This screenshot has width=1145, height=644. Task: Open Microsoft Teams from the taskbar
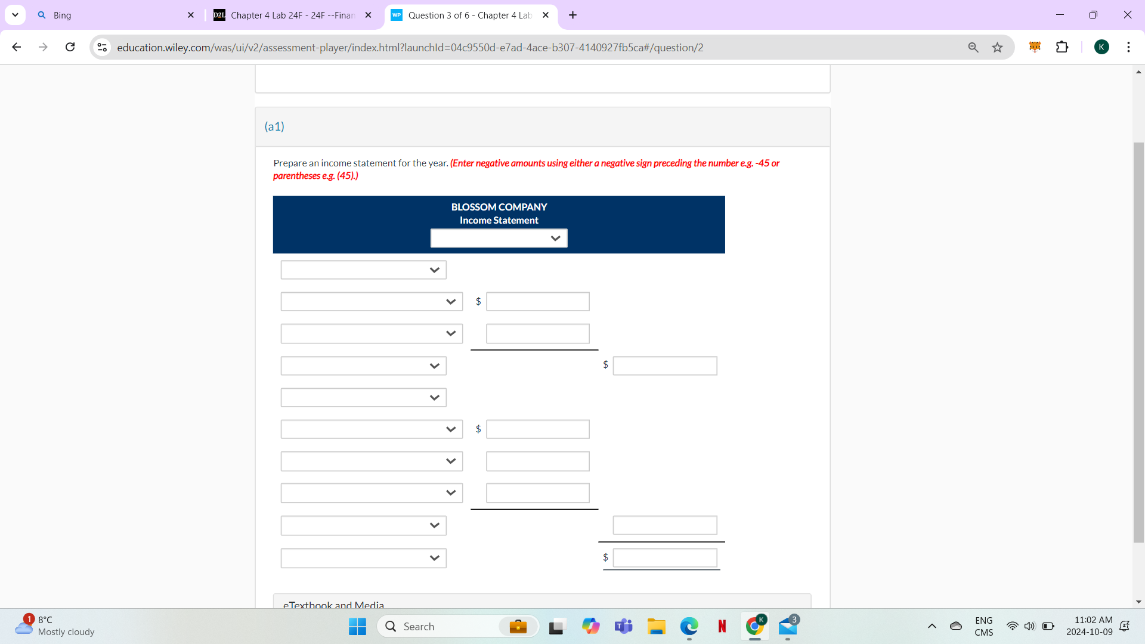624,626
